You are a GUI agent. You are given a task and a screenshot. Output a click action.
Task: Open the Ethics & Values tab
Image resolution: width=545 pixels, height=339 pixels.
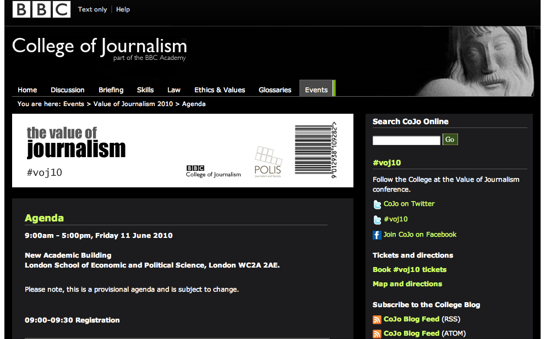pyautogui.click(x=220, y=90)
